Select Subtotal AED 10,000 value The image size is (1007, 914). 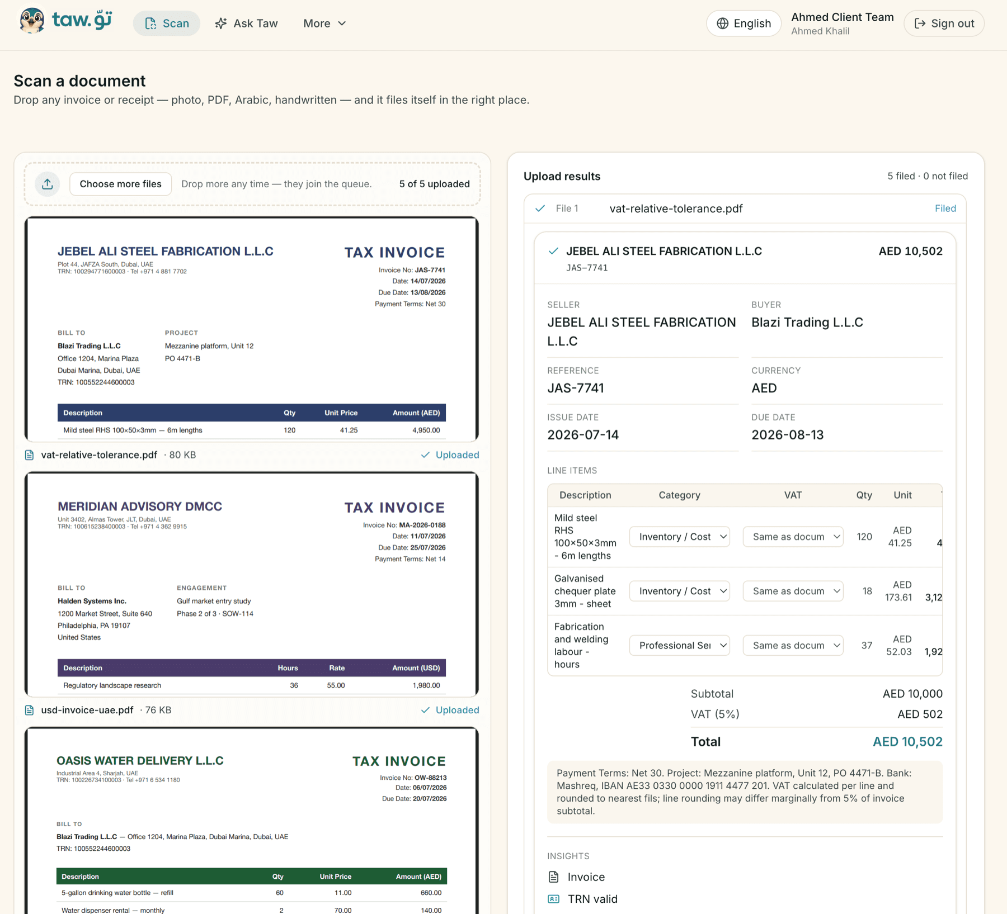pyautogui.click(x=912, y=694)
